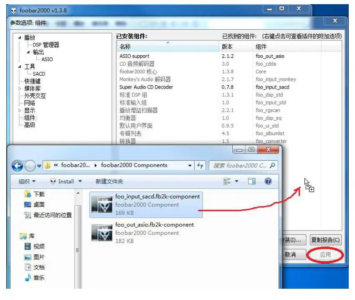The width and height of the screenshot is (355, 300).
Task: Click foo_dsp_eq module name cell
Action: click(269, 118)
